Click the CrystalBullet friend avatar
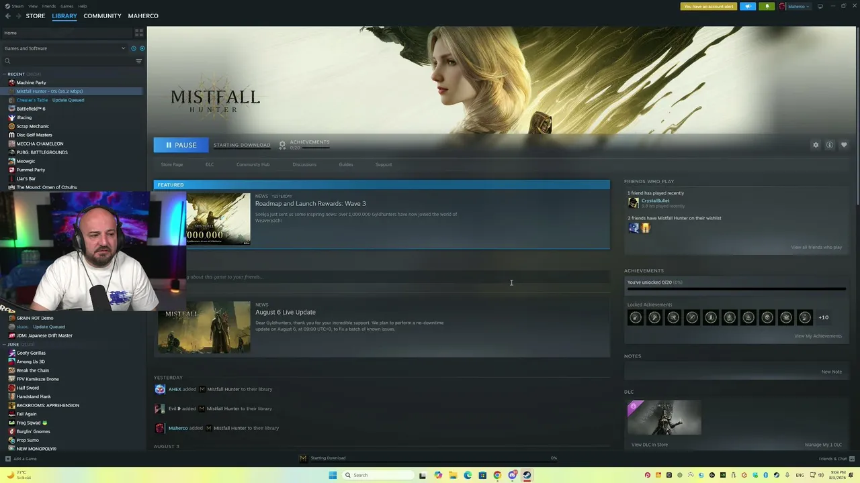This screenshot has height=483, width=860. pos(633,203)
